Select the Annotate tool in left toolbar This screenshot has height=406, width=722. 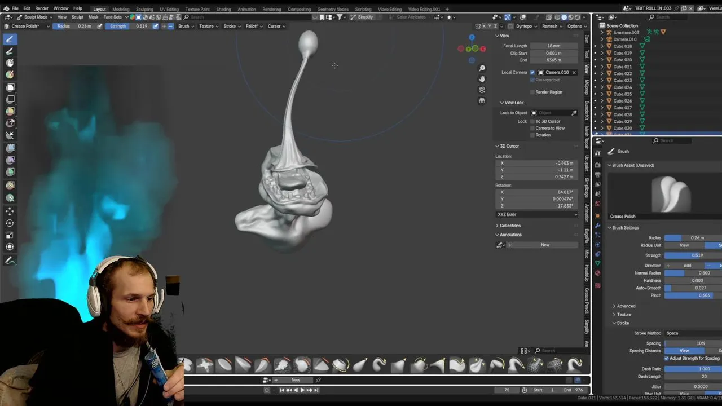10,261
